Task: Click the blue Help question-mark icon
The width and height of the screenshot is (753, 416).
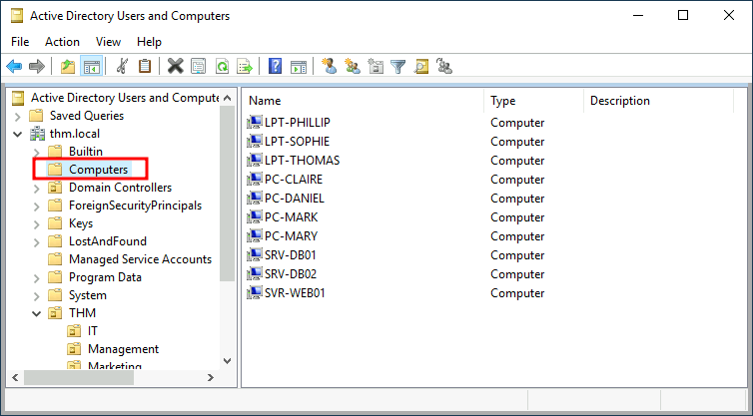Action: [276, 66]
